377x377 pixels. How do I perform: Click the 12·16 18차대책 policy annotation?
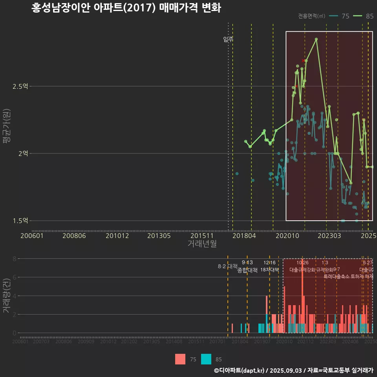pyautogui.click(x=269, y=266)
